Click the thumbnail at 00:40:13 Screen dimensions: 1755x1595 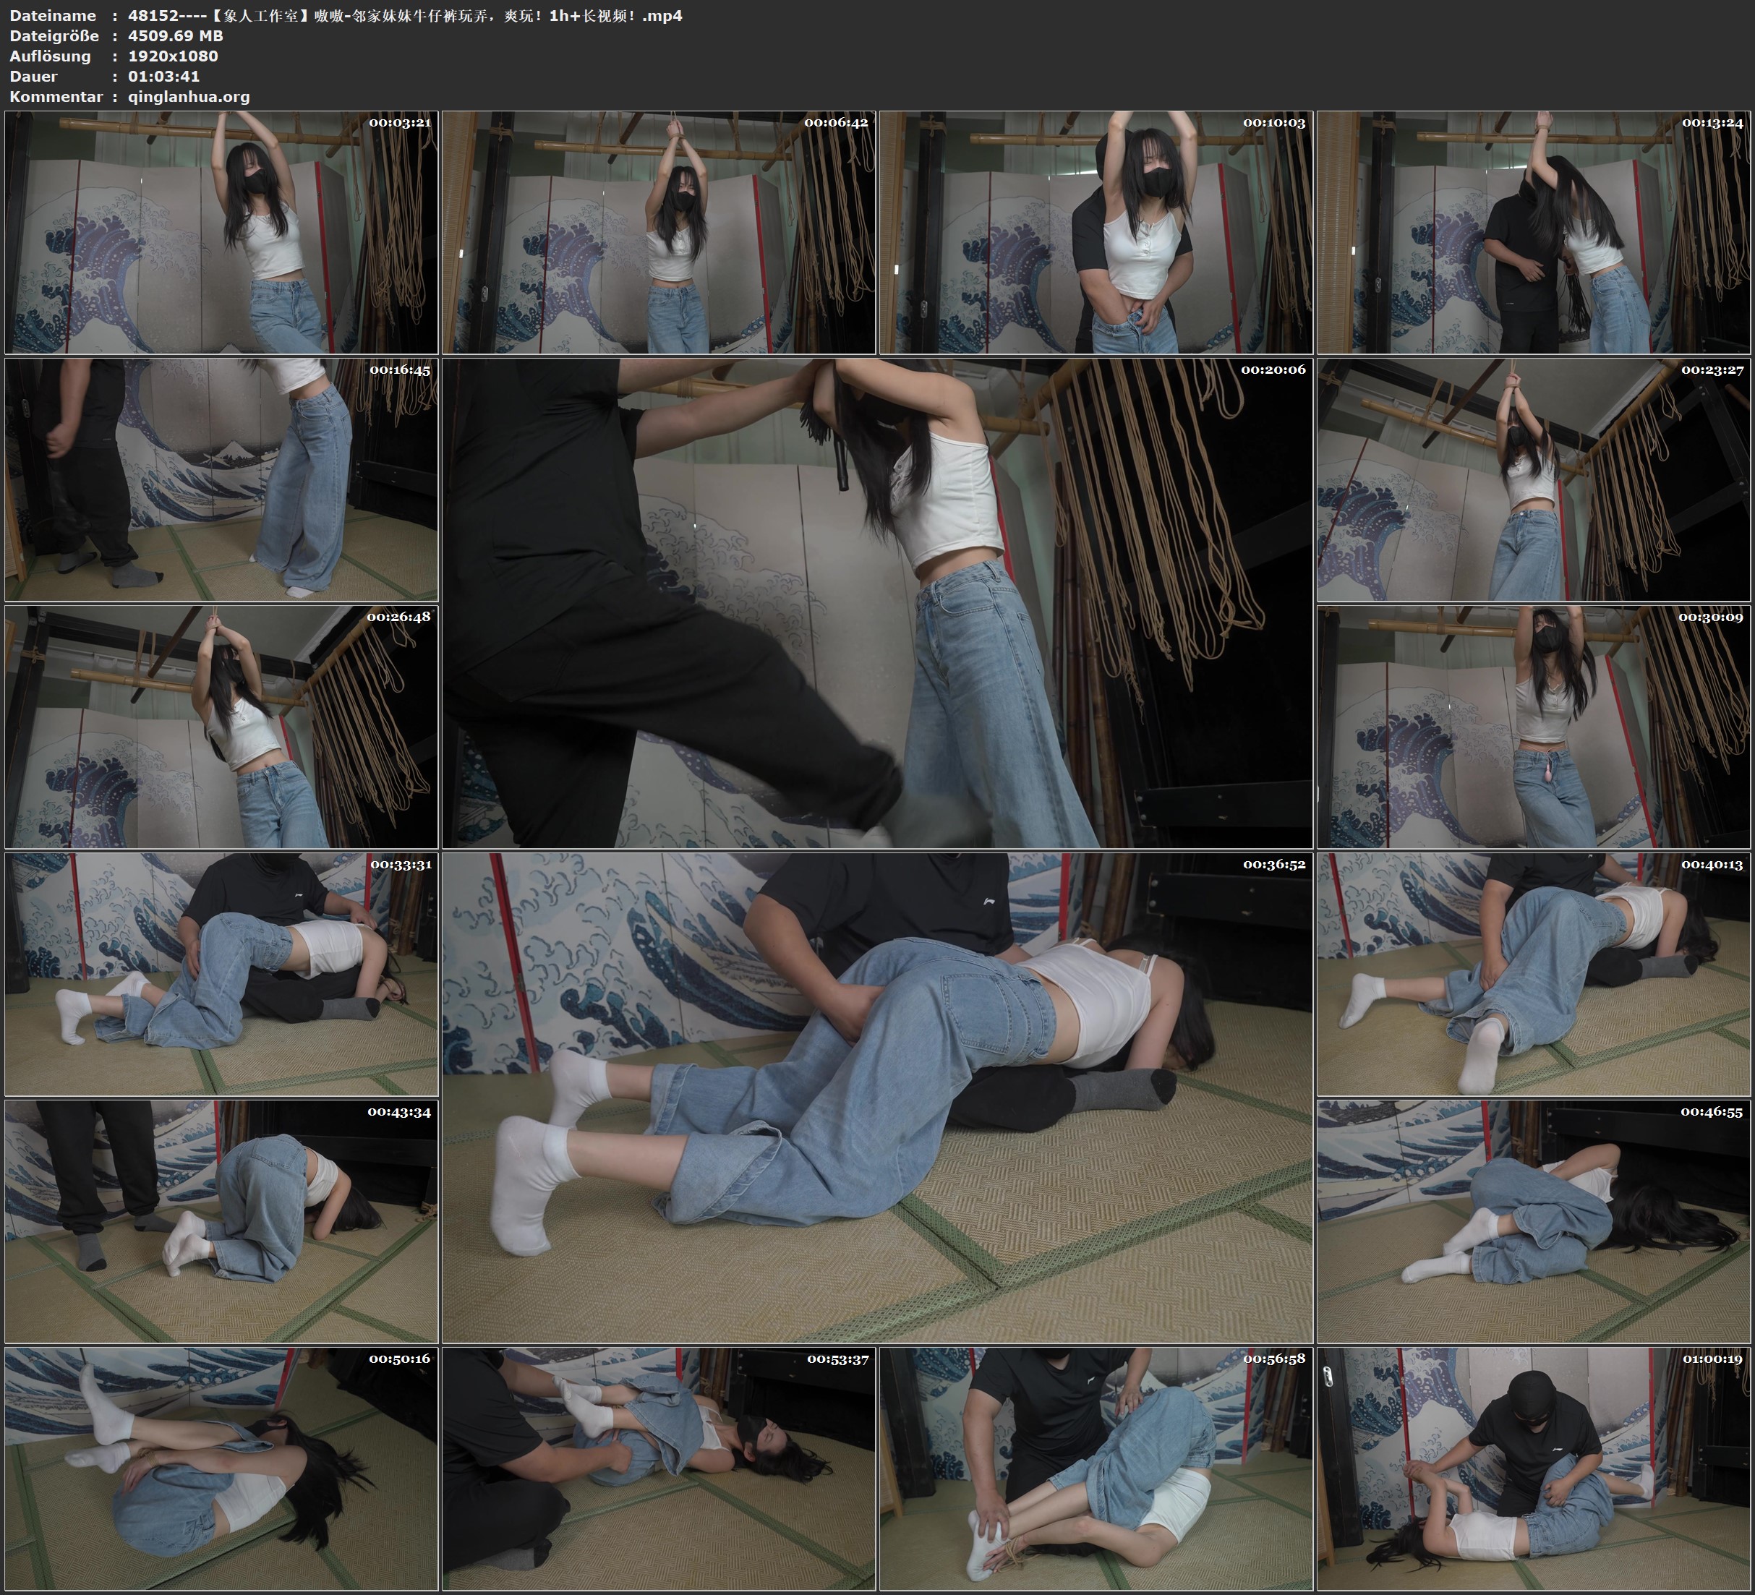click(x=1533, y=974)
